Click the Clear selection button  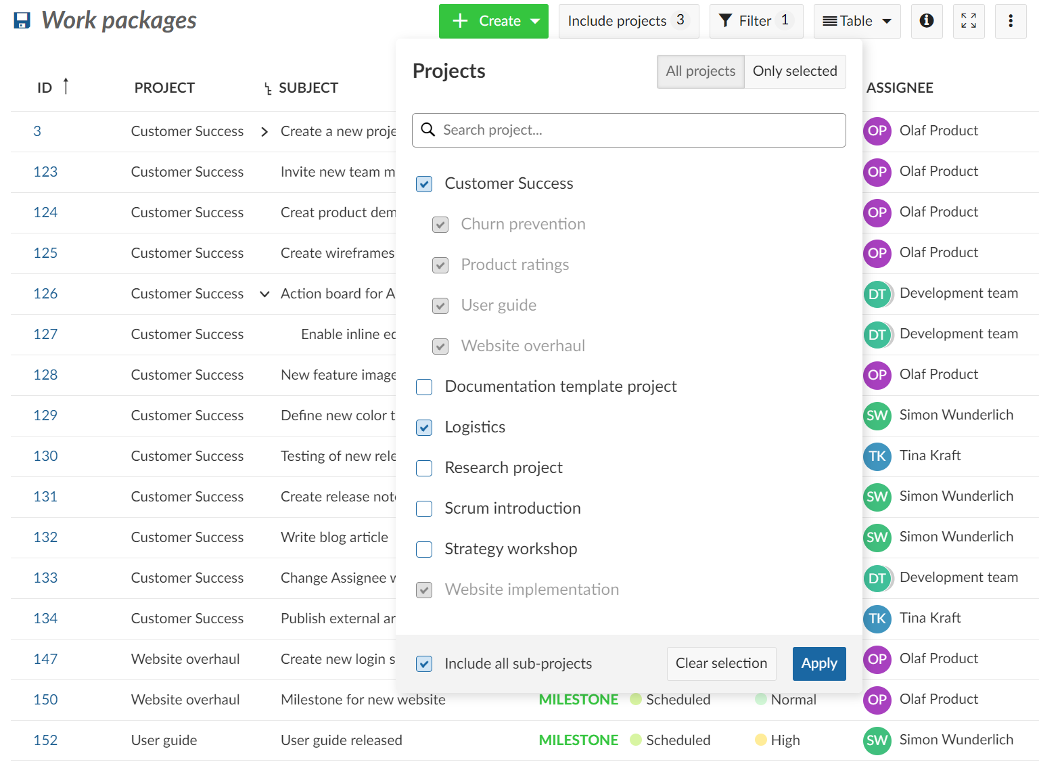click(721, 663)
